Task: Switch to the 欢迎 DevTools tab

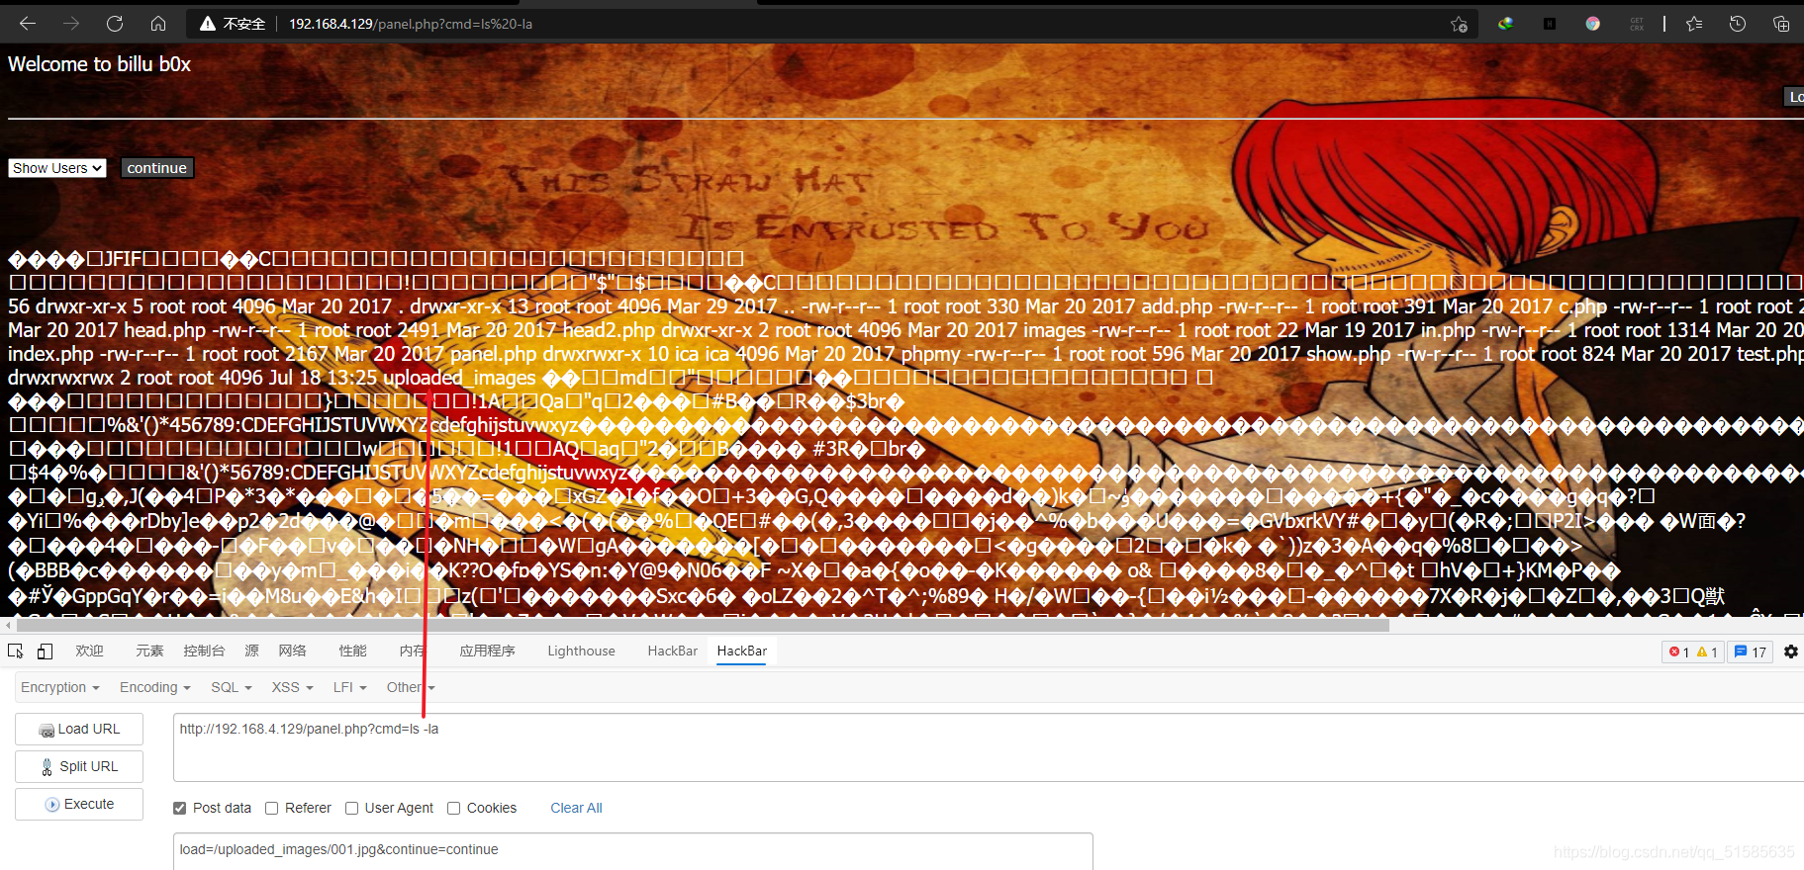Action: point(89,651)
